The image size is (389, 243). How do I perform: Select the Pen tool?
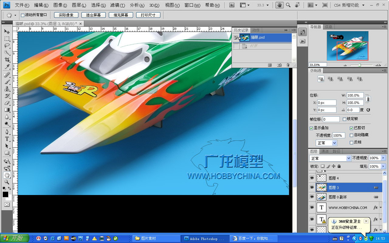point(7,132)
